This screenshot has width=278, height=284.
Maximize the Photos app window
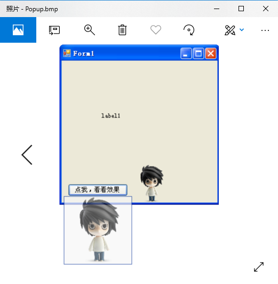click(241, 9)
